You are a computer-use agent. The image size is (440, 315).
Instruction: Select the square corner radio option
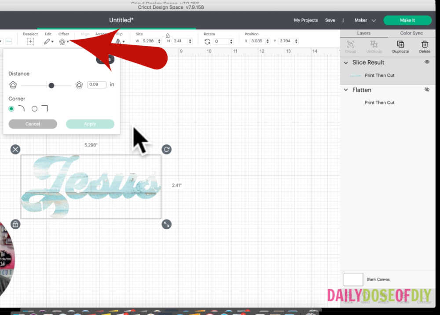point(34,109)
